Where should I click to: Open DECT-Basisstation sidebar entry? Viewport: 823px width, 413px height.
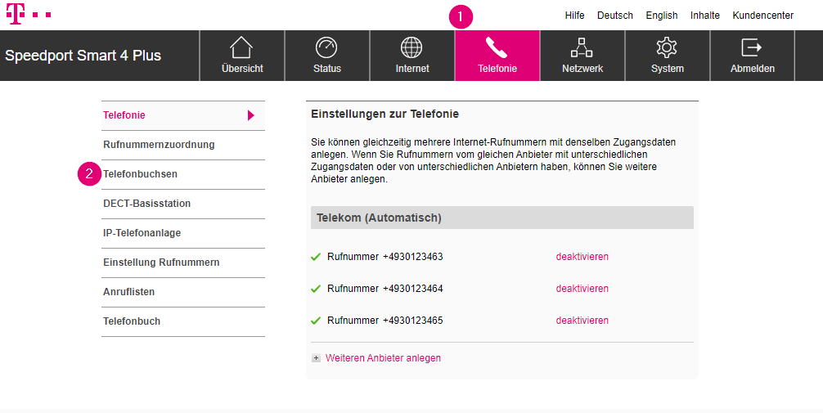pyautogui.click(x=183, y=204)
